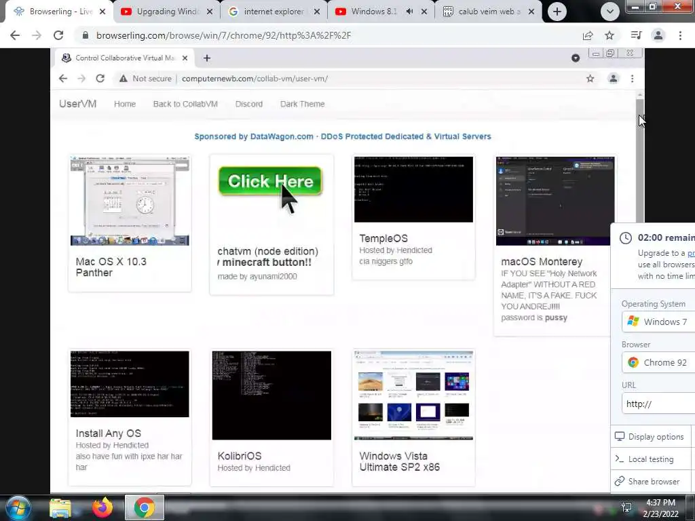Open Windows Explorer from the taskbar
Screen dimensions: 695x521
[60, 507]
